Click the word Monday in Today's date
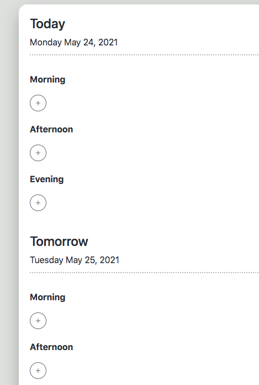The width and height of the screenshot is (259, 385). 46,43
